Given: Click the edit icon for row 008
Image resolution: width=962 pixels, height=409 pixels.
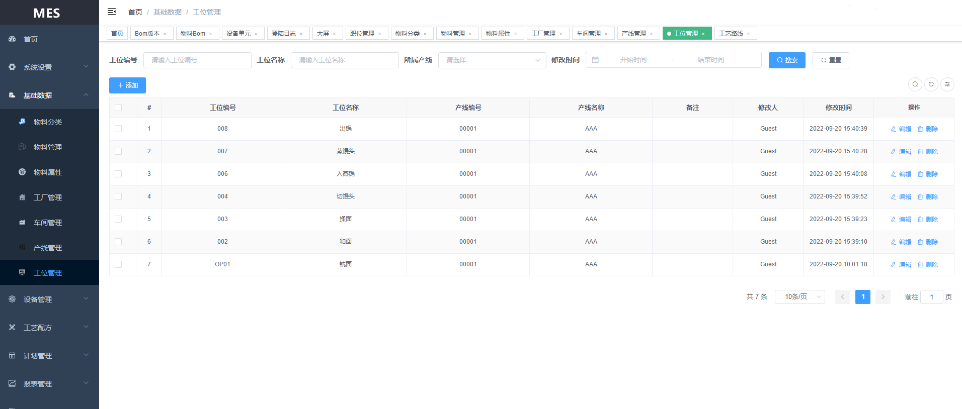Looking at the screenshot, I should pos(894,129).
